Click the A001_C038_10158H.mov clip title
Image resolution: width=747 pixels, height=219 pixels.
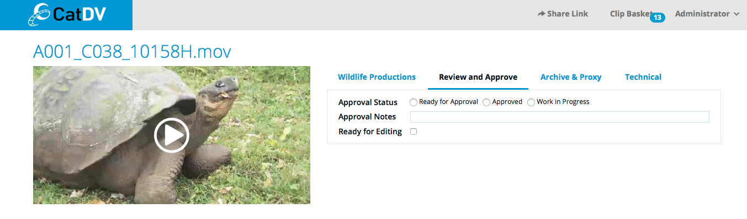132,52
